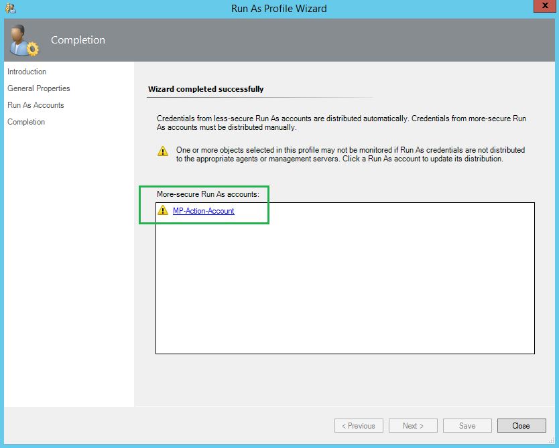This screenshot has height=448, width=559.
Task: Click the wizard icon in the title bar
Action: coord(10,8)
